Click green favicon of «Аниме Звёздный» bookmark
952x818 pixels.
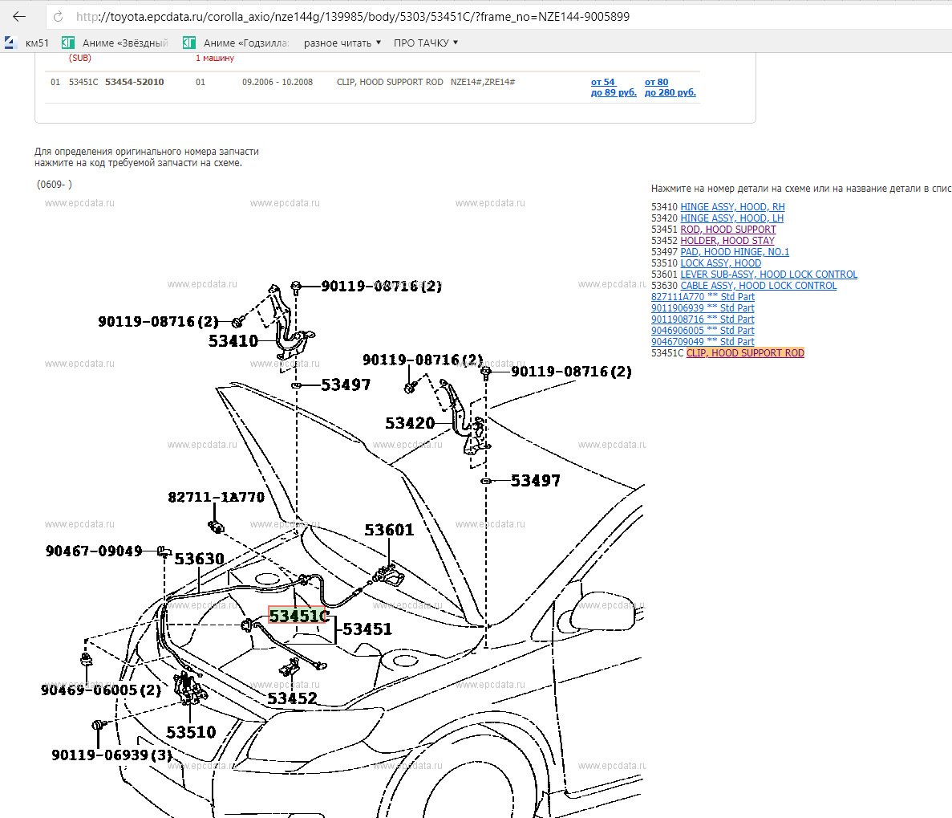click(x=68, y=42)
